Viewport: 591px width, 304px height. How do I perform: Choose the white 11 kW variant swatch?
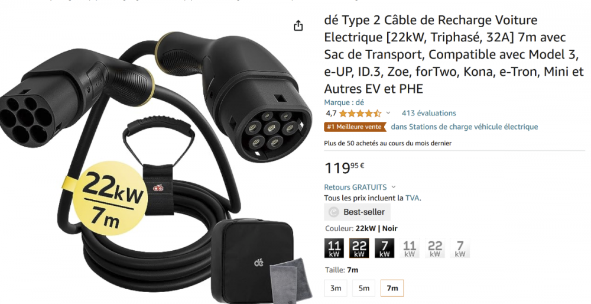pos(410,248)
